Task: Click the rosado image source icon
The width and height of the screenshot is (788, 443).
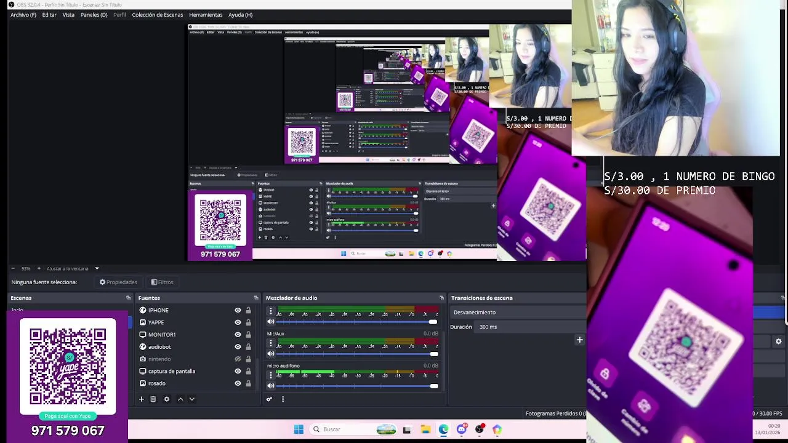Action: coord(143,383)
